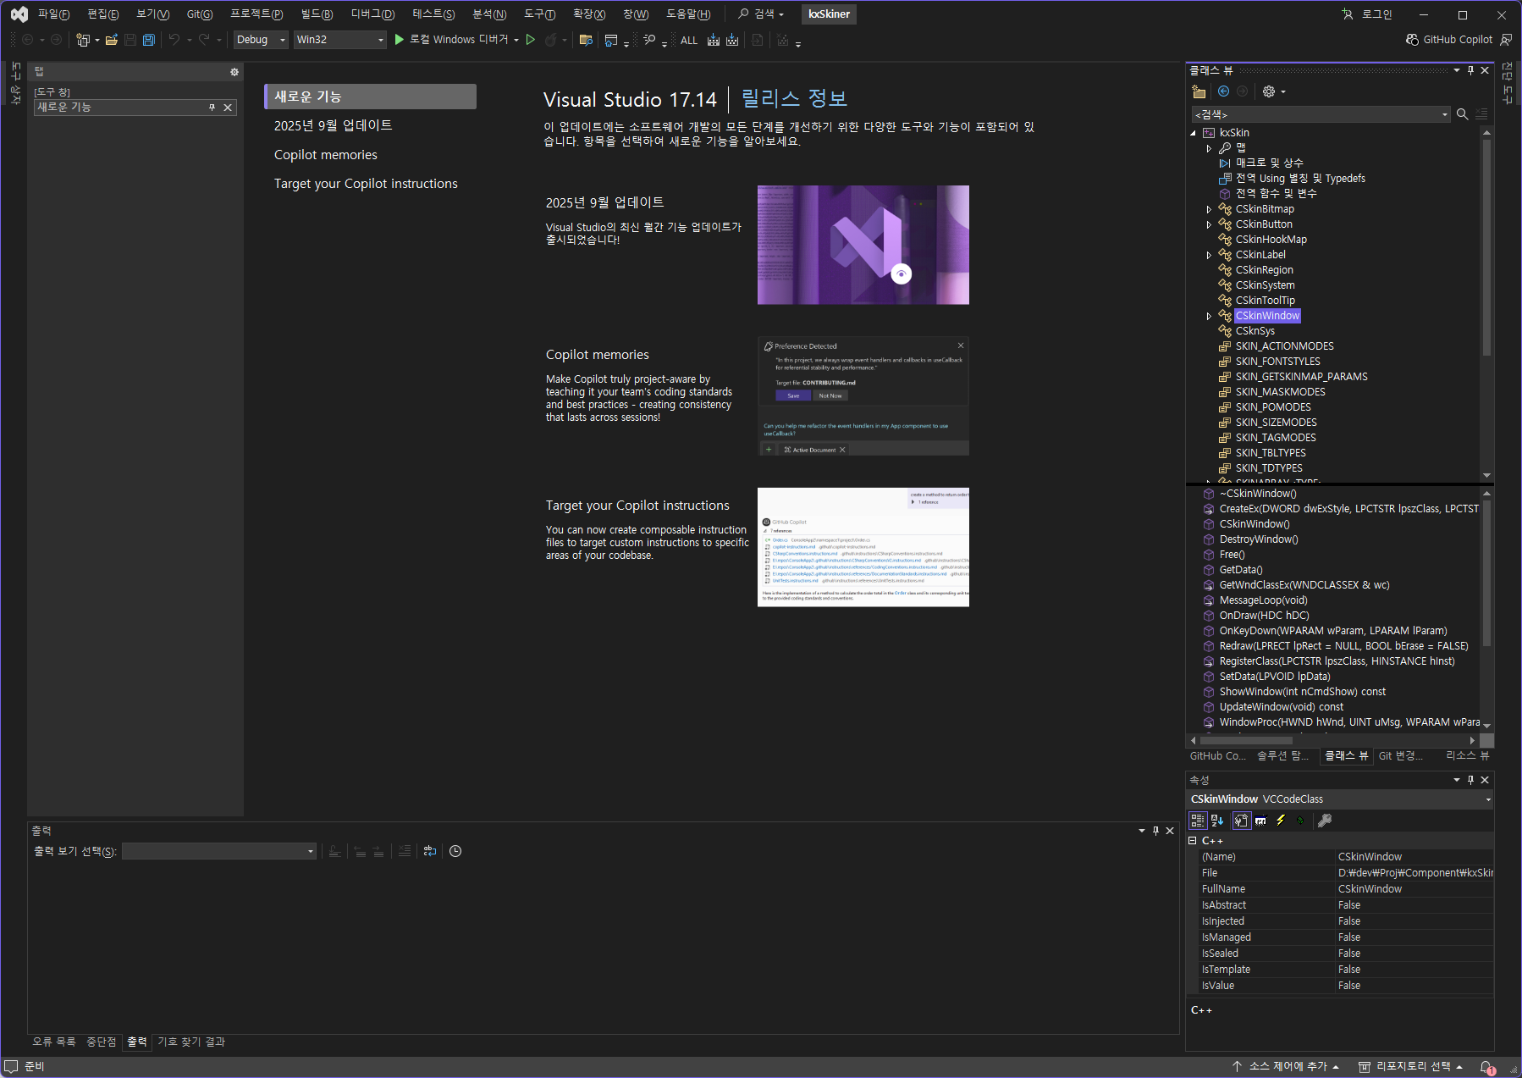Switch to the 오류 목록 tab
1522x1078 pixels.
[x=54, y=1042]
